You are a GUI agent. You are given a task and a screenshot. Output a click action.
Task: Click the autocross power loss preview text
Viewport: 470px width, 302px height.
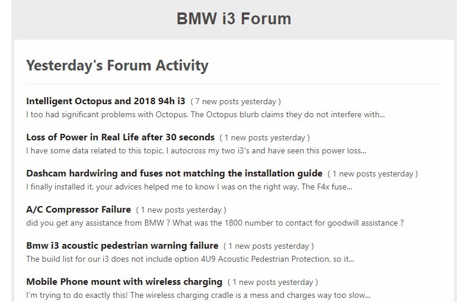pos(196,150)
